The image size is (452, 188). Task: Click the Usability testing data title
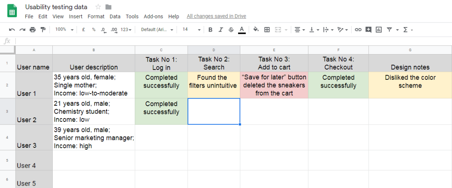(x=56, y=7)
